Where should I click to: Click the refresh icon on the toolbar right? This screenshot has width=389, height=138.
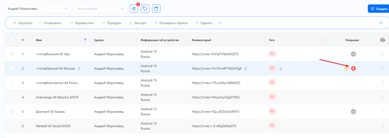pos(381,23)
